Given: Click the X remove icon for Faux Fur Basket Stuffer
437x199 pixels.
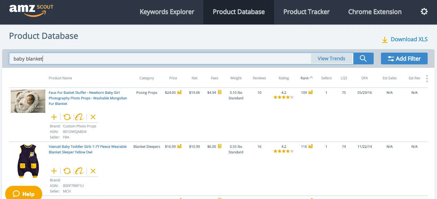Looking at the screenshot, I should pyautogui.click(x=93, y=117).
